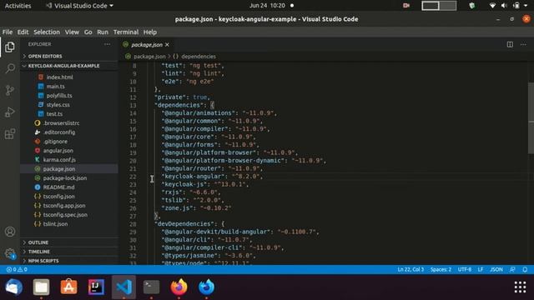Image resolution: width=534 pixels, height=300 pixels.
Task: Open Terminal from the dock
Action: 152,287
